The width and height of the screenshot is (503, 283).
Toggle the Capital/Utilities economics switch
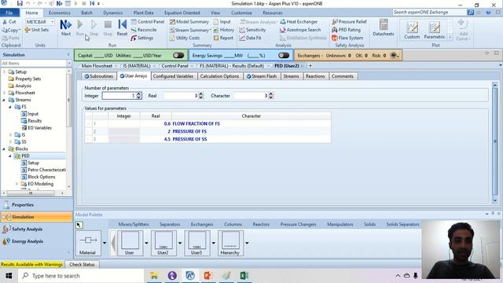178,55
